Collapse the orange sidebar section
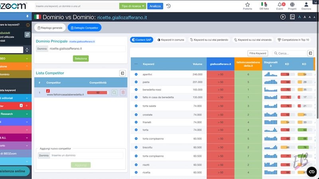Image resolution: width=319 pixels, height=179 pixels. point(27,66)
